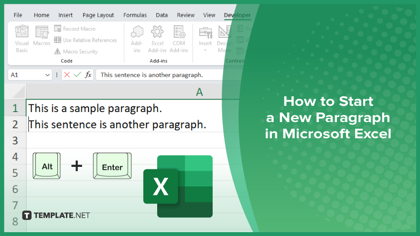Open the Visual Basic editor
Screen dimensions: 420x236
(x=22, y=39)
